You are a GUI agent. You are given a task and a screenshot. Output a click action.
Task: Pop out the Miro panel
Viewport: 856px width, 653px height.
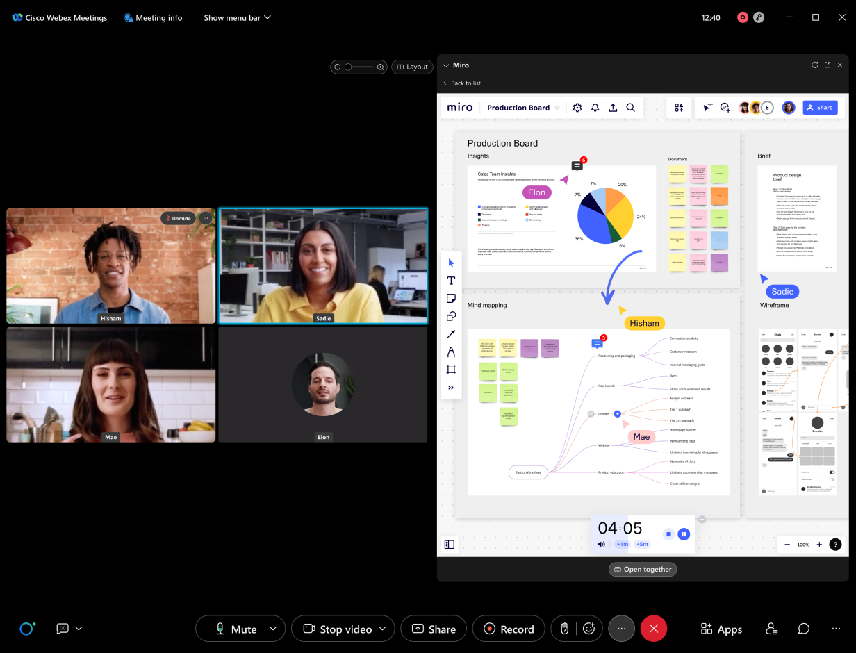coord(828,65)
